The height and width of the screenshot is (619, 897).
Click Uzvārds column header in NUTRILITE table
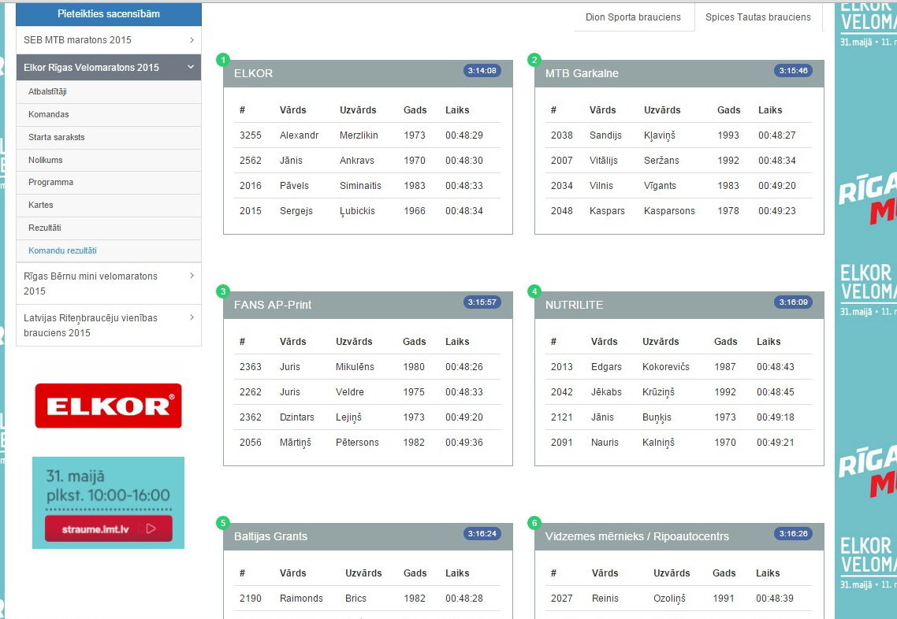coord(661,342)
